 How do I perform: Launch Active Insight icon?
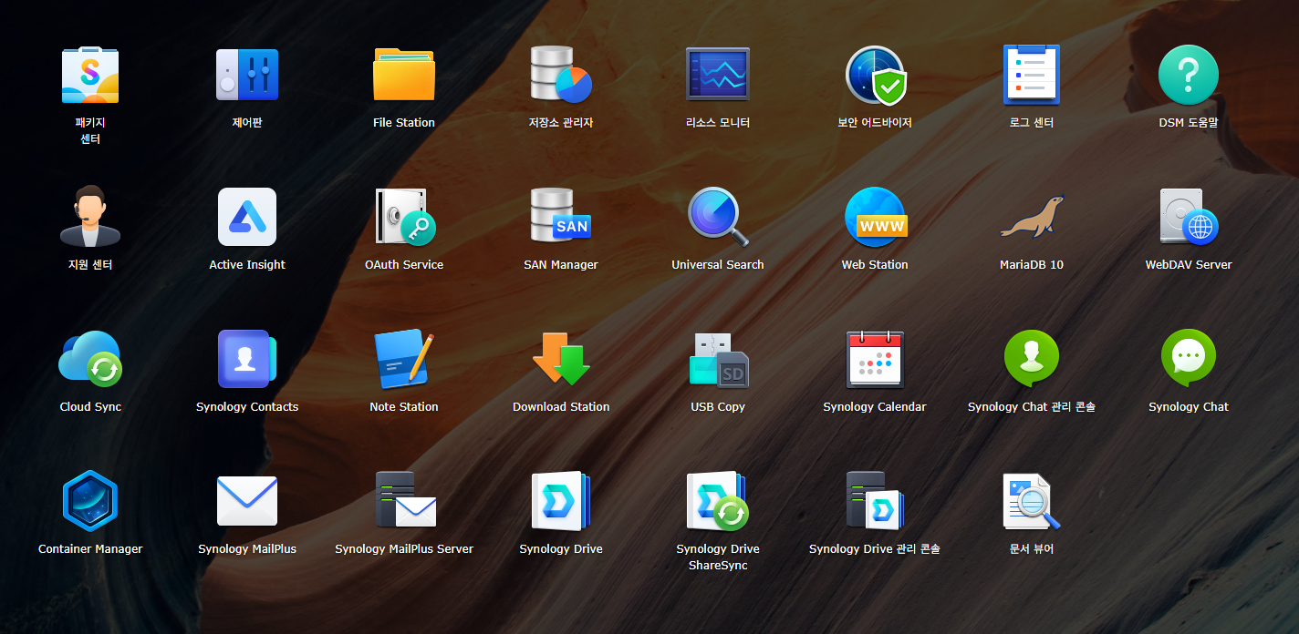(247, 217)
